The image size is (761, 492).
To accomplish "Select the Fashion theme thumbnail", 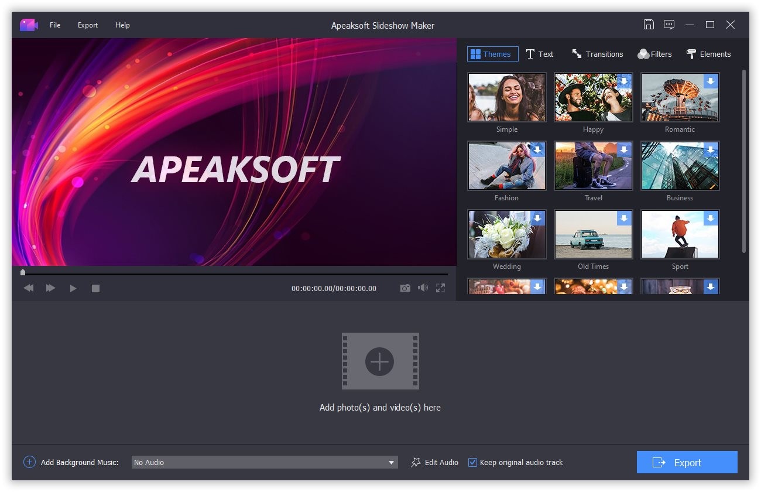I will pos(507,166).
